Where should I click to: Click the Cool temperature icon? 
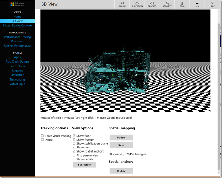[x=182, y=4]
